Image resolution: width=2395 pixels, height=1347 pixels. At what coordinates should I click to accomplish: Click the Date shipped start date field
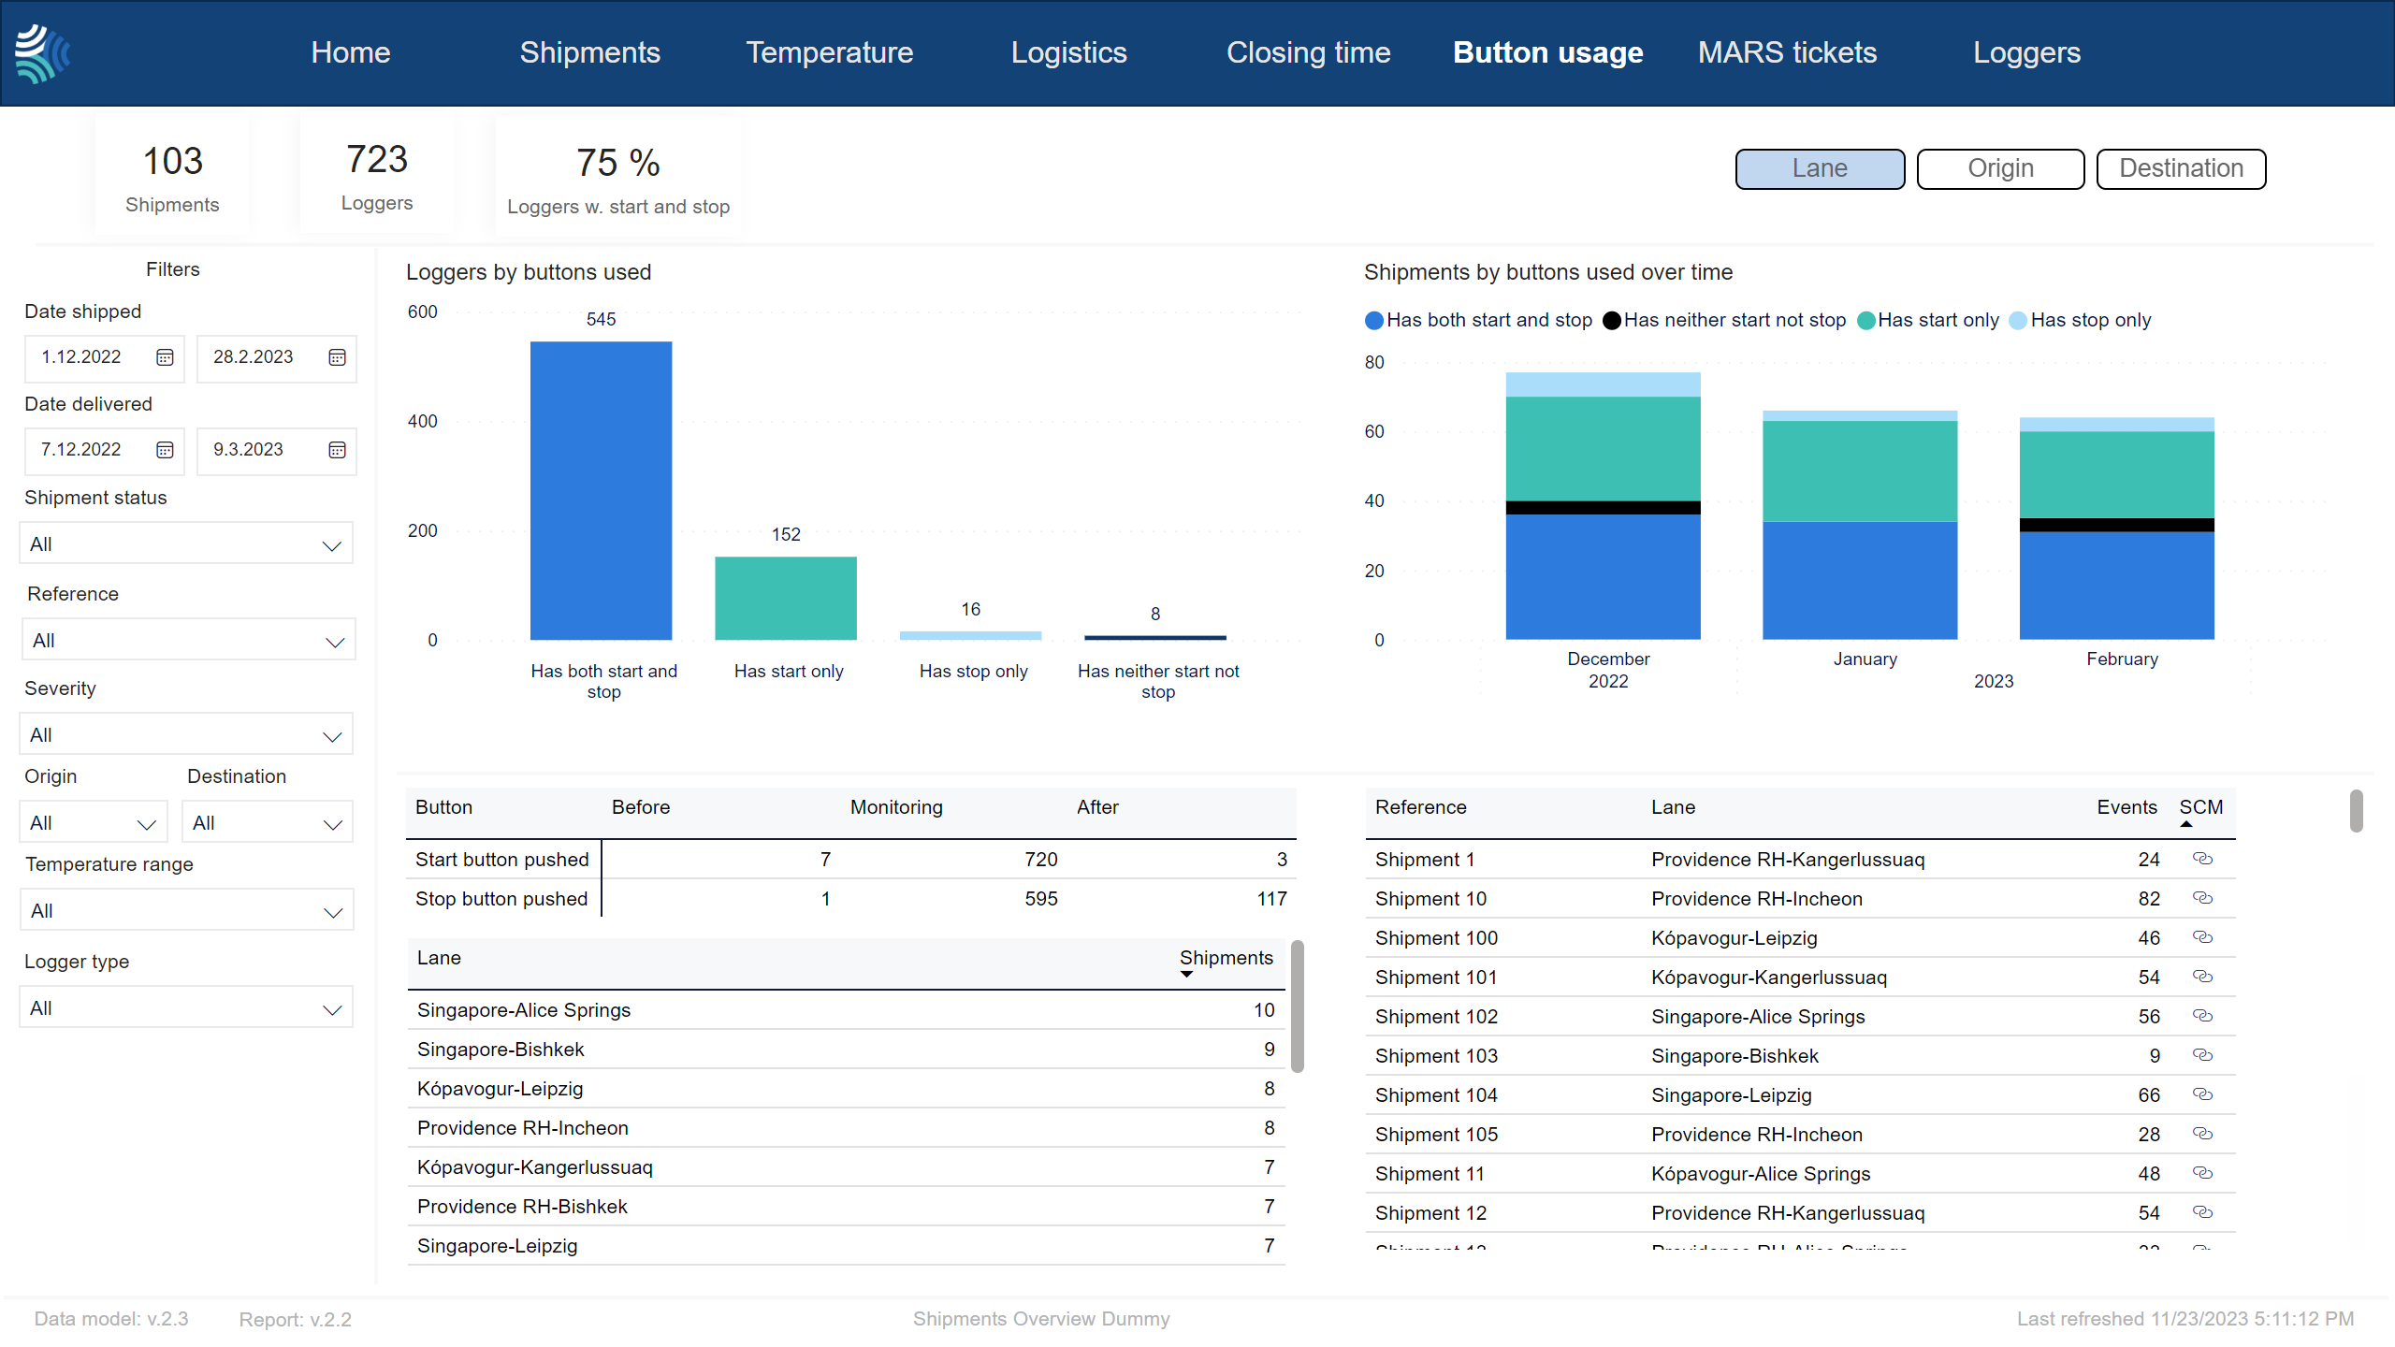105,357
